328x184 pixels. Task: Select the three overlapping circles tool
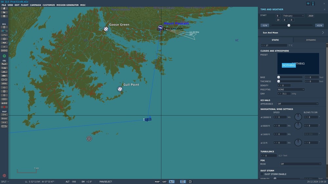coord(4,99)
